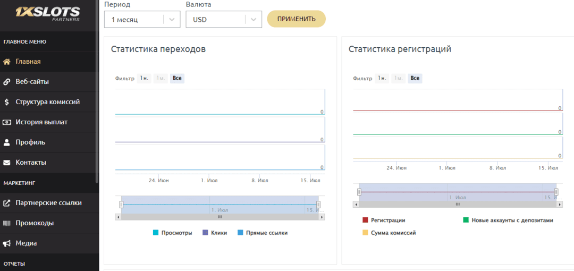This screenshot has width=574, height=271.
Task: Click the МАРКЕТИНГ sidebar section header
Action: [19, 182]
